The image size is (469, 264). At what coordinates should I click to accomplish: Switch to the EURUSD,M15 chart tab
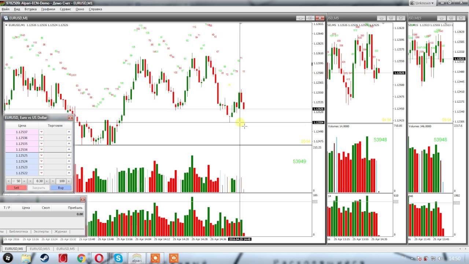(x=40, y=249)
